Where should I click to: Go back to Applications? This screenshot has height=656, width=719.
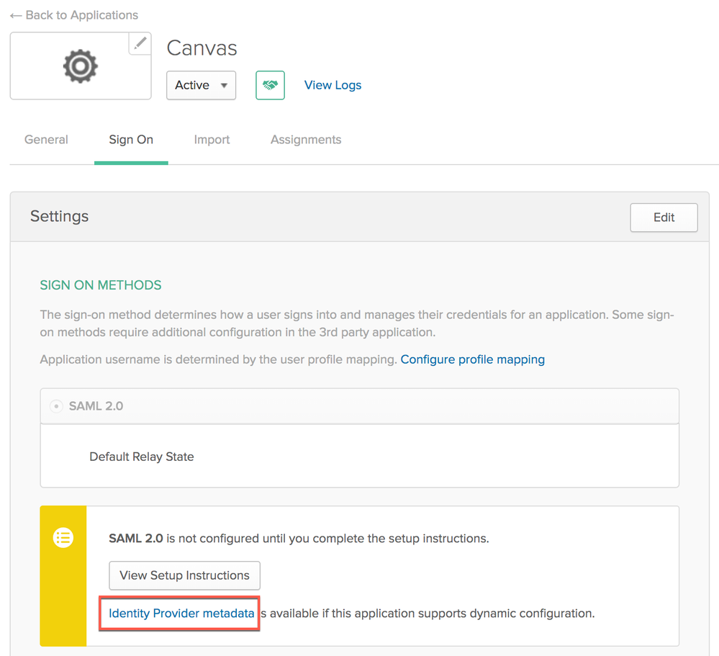[x=74, y=15]
